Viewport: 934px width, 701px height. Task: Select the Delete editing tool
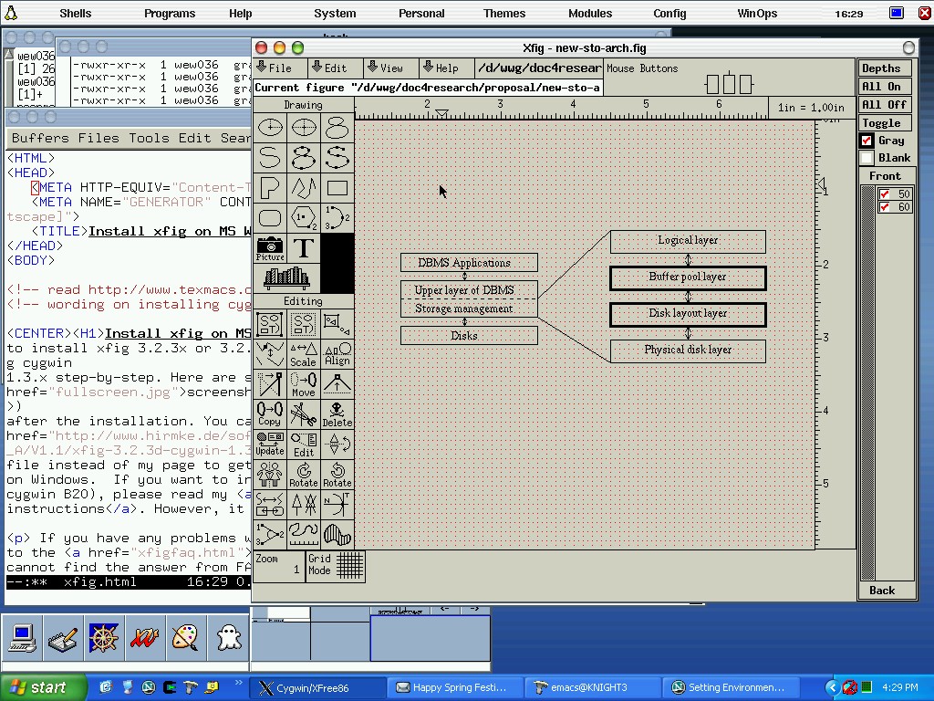(337, 413)
